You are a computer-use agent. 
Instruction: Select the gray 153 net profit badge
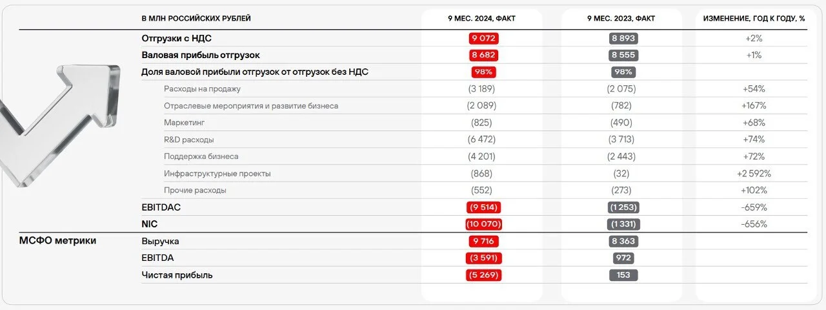coord(623,275)
